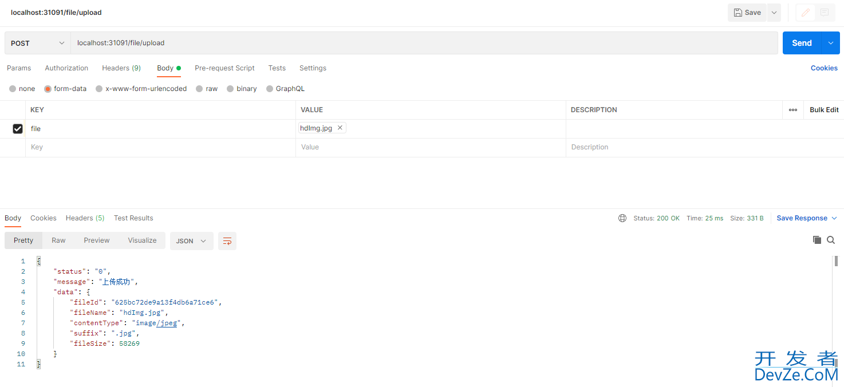This screenshot has height=387, width=844.
Task: Click the Send button
Action: coord(802,43)
